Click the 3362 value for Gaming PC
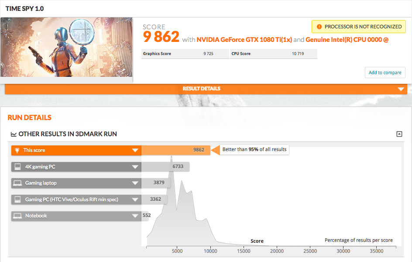 155,199
